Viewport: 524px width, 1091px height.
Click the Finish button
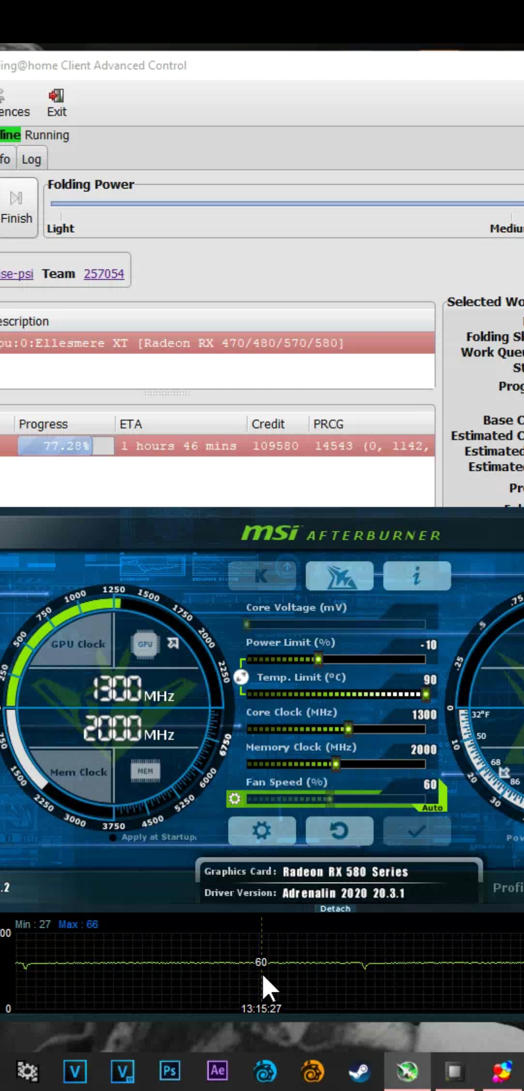tap(16, 207)
